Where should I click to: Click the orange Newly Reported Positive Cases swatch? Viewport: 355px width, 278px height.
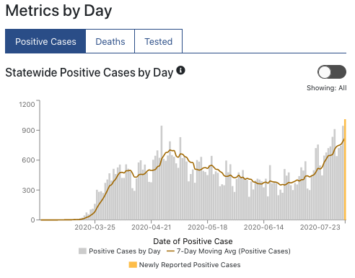click(x=133, y=265)
